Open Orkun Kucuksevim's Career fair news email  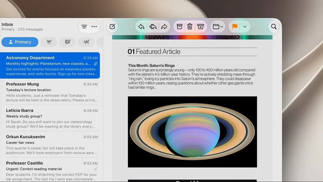point(50,145)
